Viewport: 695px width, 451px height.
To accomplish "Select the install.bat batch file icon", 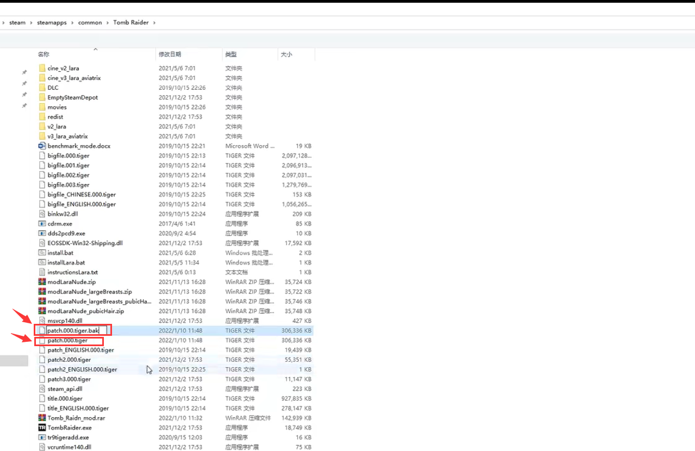I will click(x=42, y=253).
